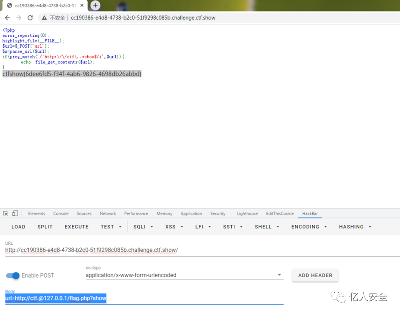Close the cc190386 browser tab
Screen dimensions: 400x314
[x=82, y=5]
